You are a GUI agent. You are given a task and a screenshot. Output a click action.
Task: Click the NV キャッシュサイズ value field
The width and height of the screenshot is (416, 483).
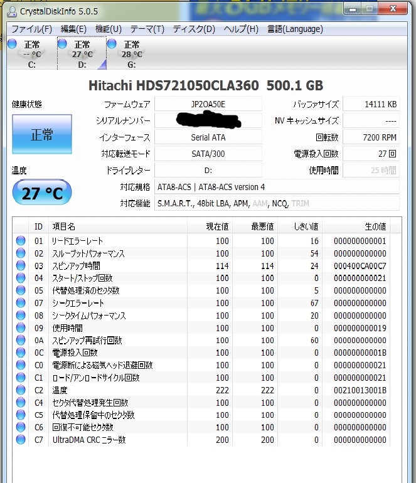[x=371, y=120]
